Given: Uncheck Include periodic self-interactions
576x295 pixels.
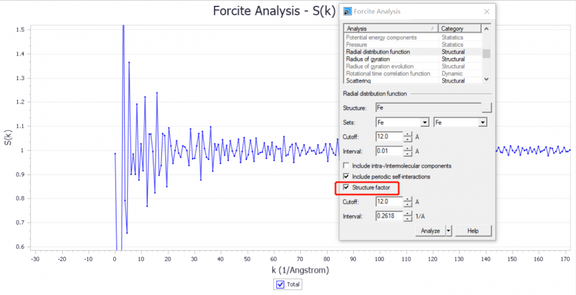Looking at the screenshot, I should tap(347, 176).
